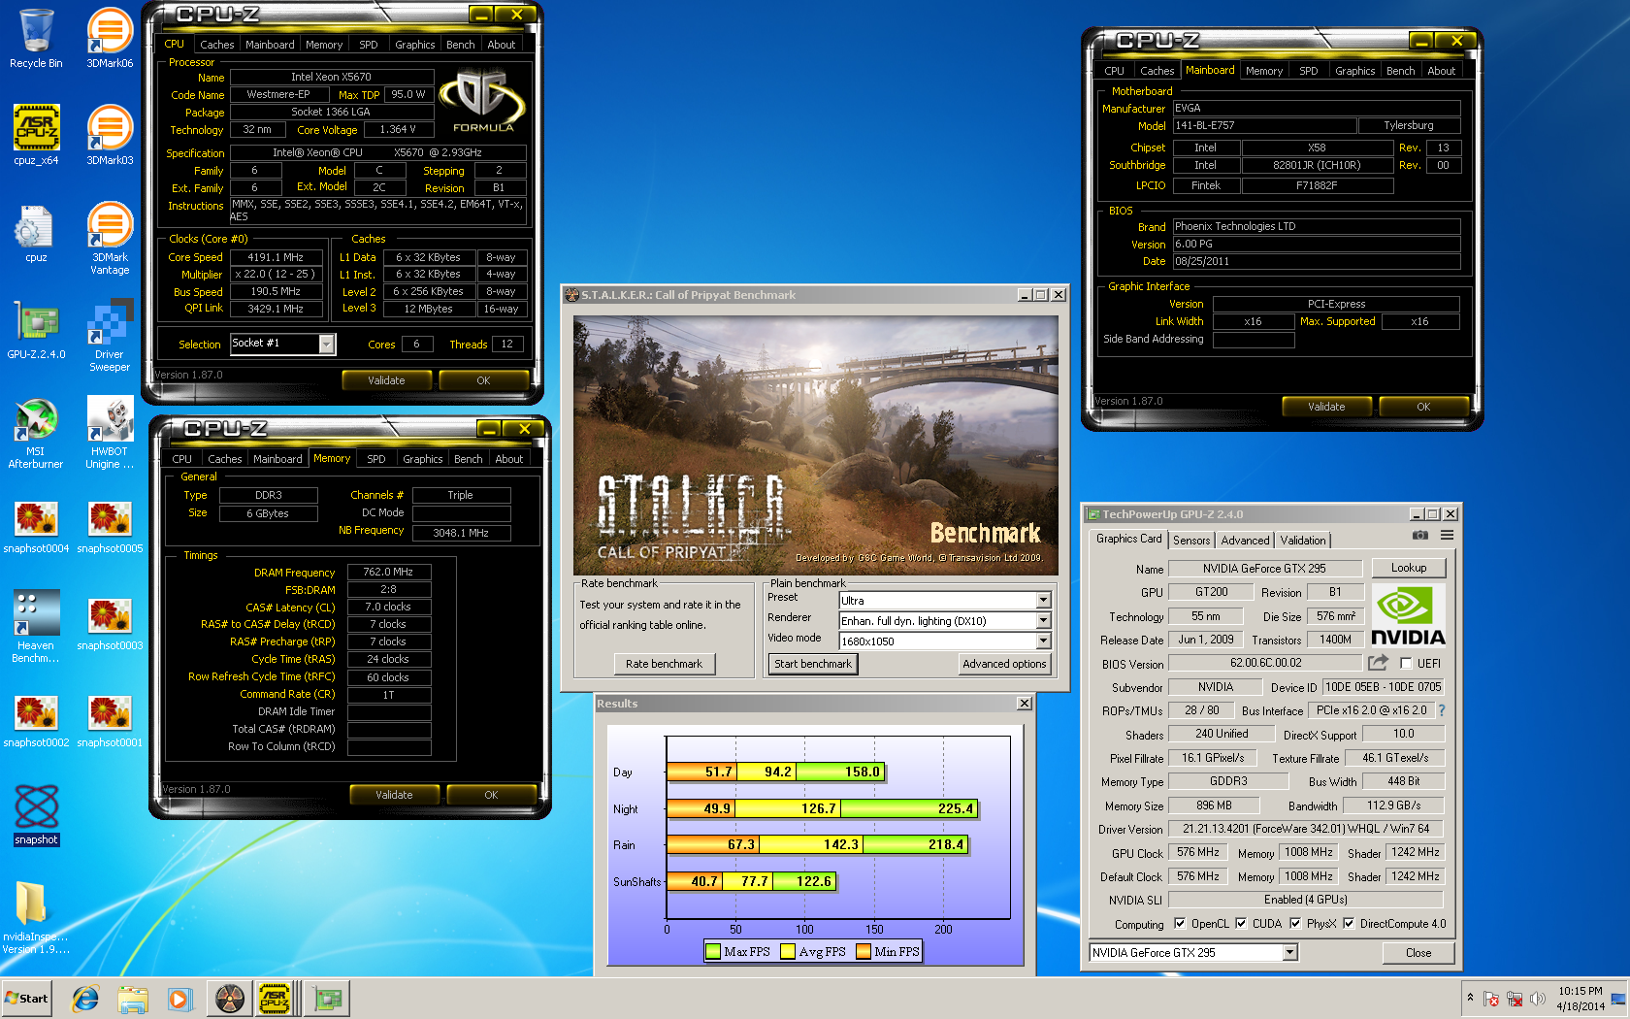1630x1019 pixels.
Task: Launch HWBOT Unigine shortcut
Action: click(x=110, y=433)
